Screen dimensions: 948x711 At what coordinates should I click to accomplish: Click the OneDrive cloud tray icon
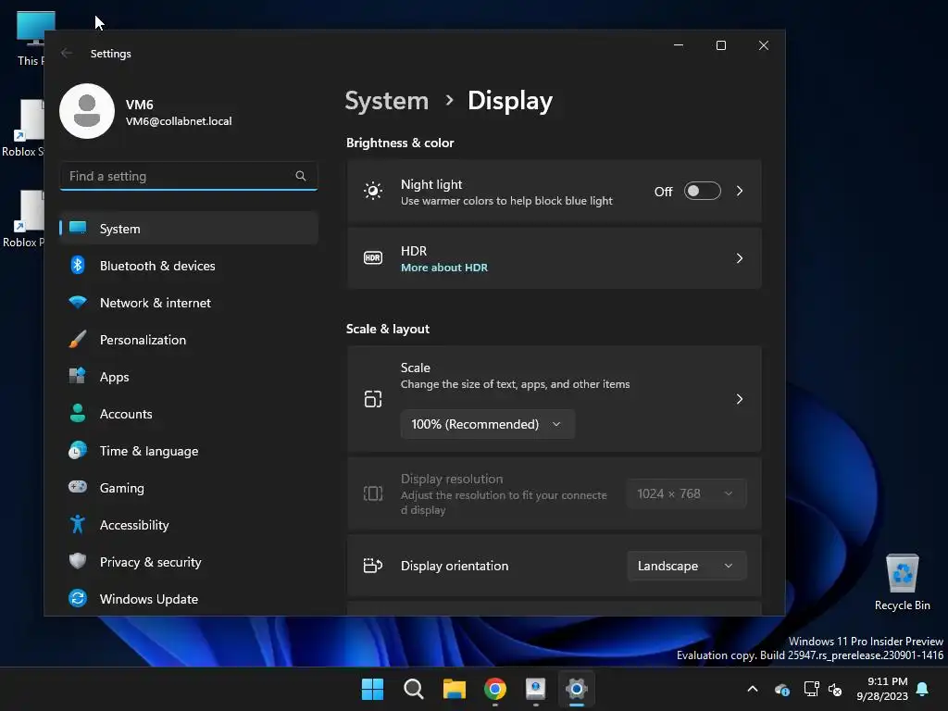[x=781, y=689]
